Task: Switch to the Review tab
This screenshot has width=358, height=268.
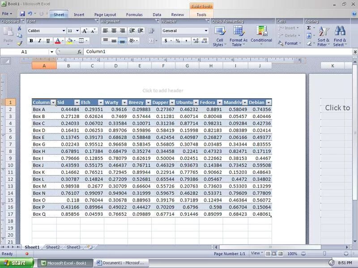Action: coord(177,15)
